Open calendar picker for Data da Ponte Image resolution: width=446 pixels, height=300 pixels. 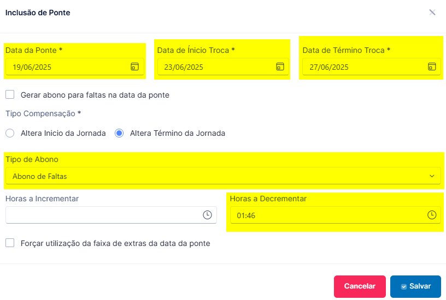[134, 67]
